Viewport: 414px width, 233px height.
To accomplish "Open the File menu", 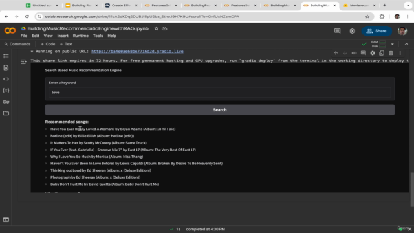I will [x=24, y=36].
